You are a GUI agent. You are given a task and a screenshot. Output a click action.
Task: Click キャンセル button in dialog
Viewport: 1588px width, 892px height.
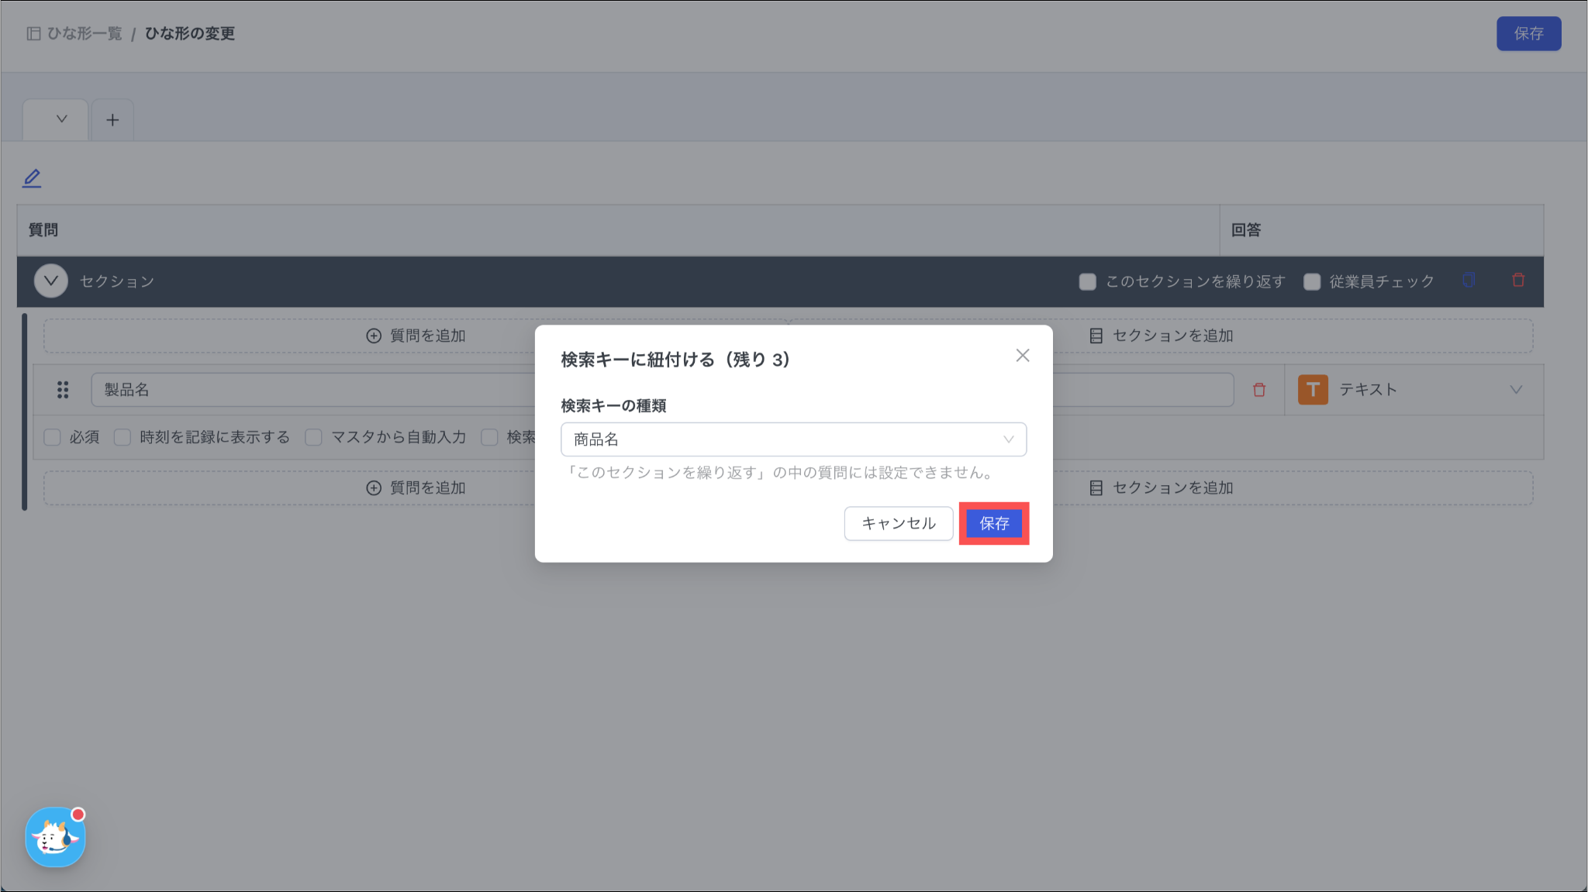898,524
